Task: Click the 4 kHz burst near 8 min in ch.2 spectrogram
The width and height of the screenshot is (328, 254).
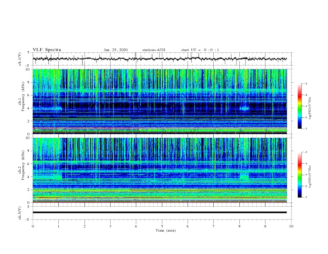Action: click(x=244, y=176)
